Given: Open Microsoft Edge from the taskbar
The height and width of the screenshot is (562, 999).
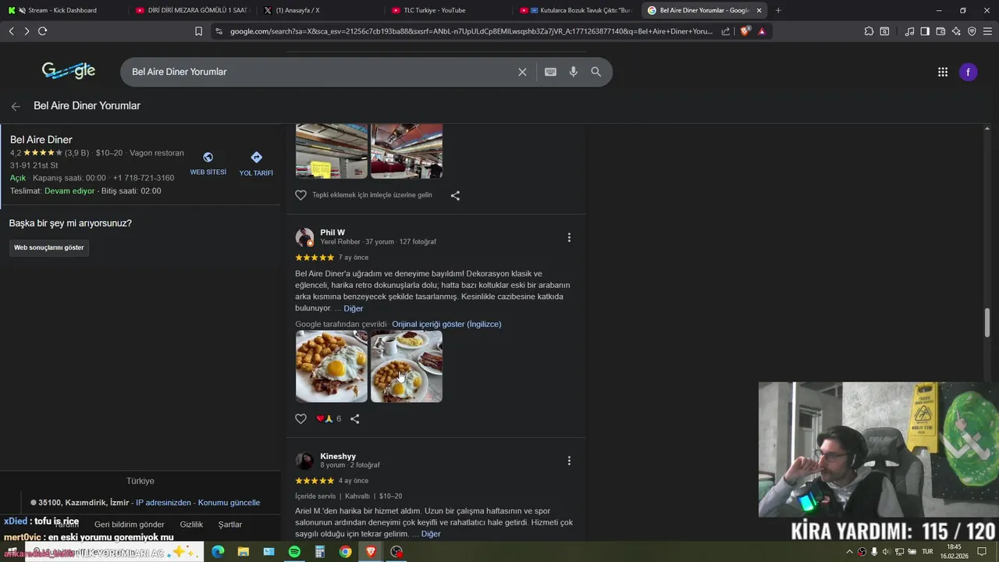Looking at the screenshot, I should tap(218, 552).
